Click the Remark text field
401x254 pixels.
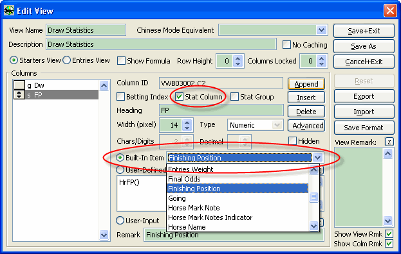pyautogui.click(x=234, y=235)
